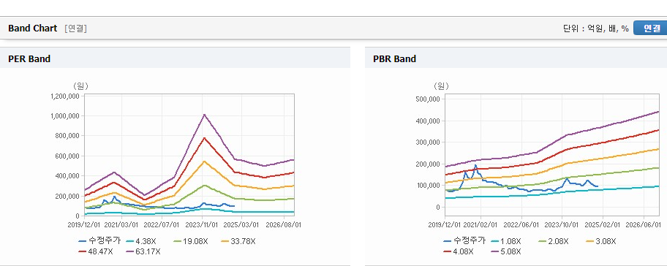
Task: Toggle 수정주가 legend in PER Band
Action: (99, 241)
